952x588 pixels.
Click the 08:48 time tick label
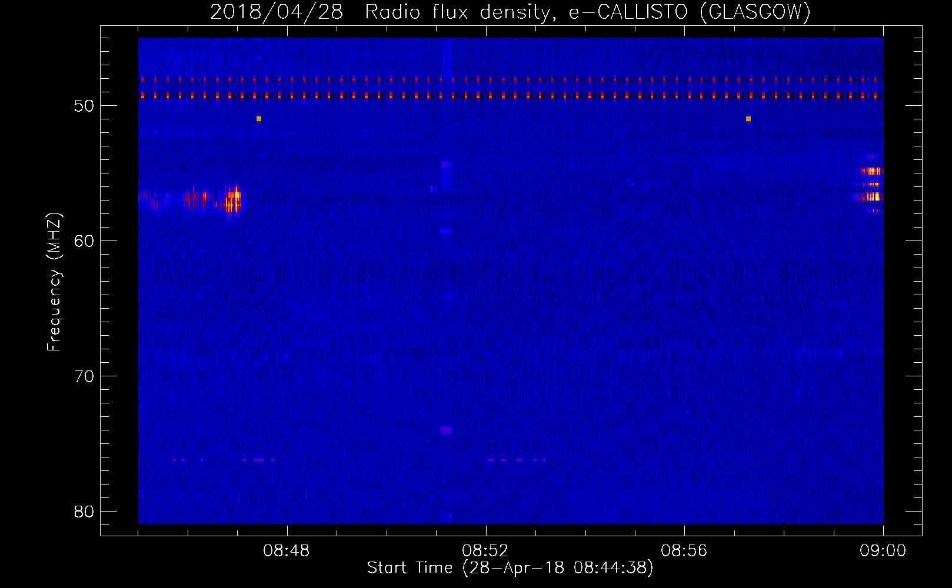pos(287,551)
